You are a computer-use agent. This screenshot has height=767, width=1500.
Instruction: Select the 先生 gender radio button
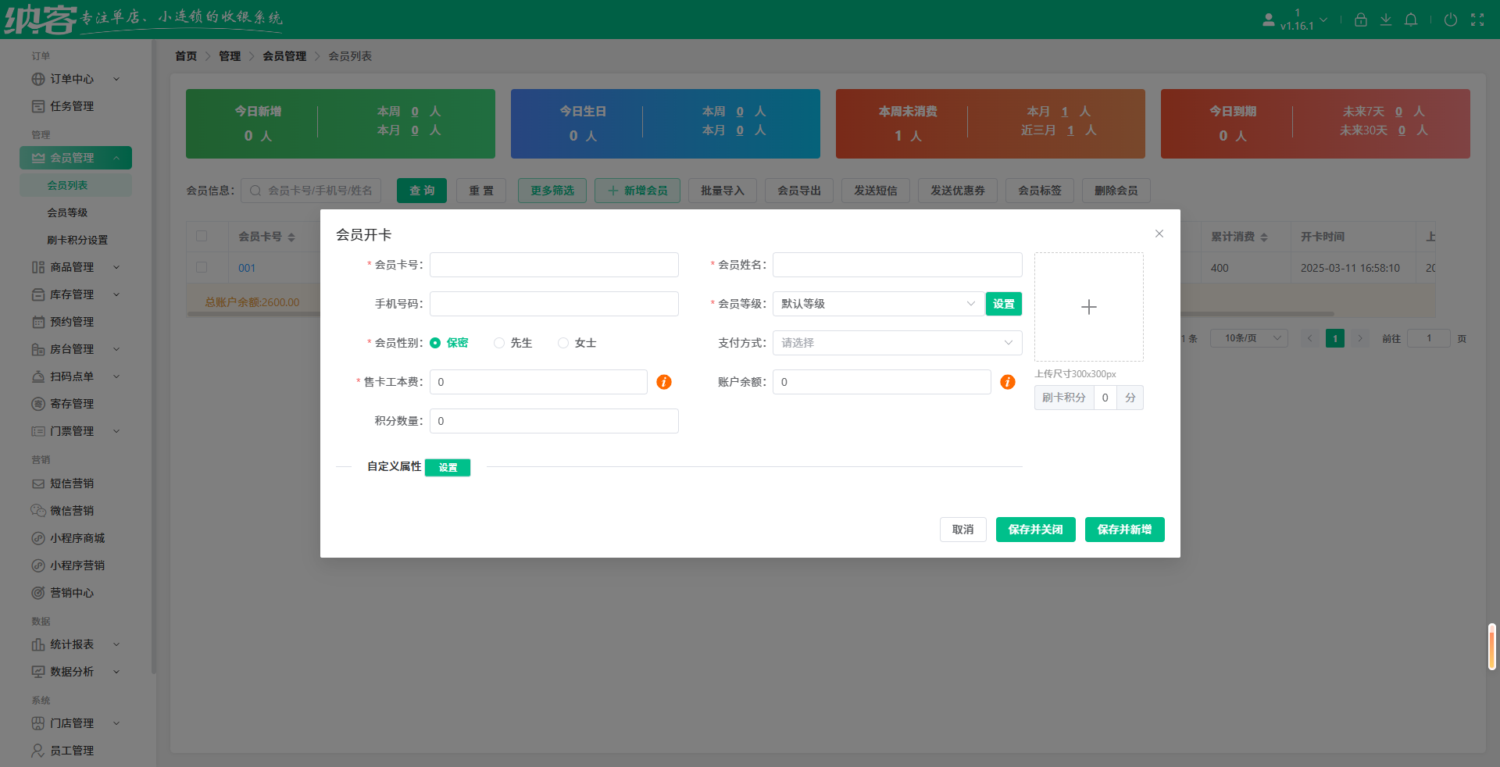(x=499, y=343)
